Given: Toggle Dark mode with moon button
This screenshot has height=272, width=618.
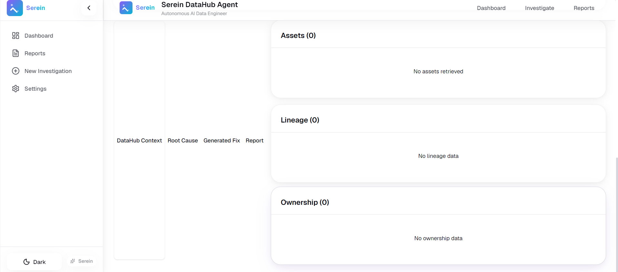Looking at the screenshot, I should point(34,262).
